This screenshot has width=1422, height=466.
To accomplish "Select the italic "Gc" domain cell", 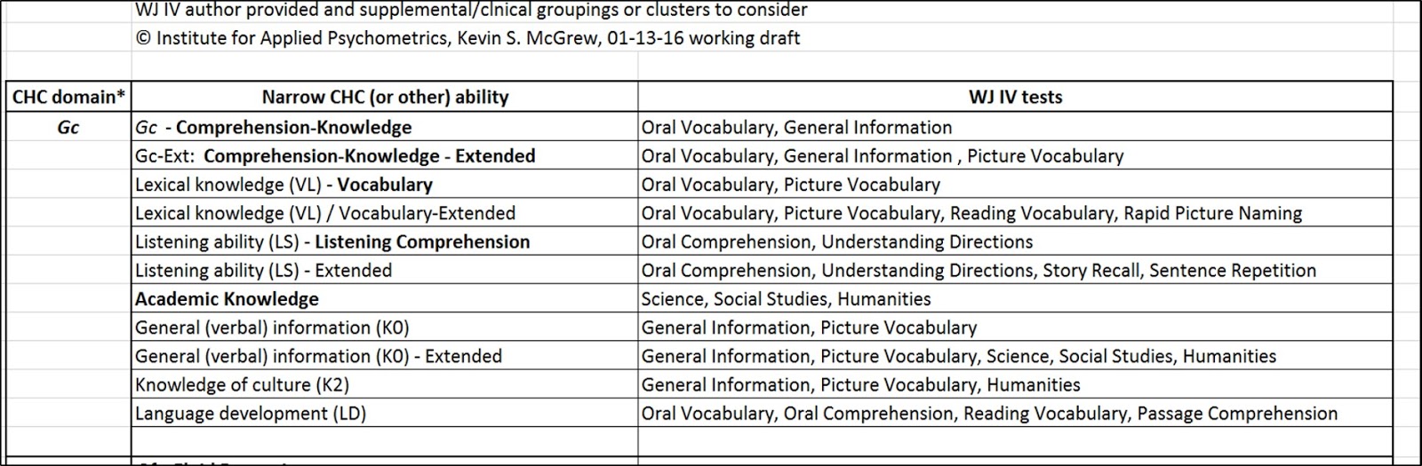I will point(68,127).
